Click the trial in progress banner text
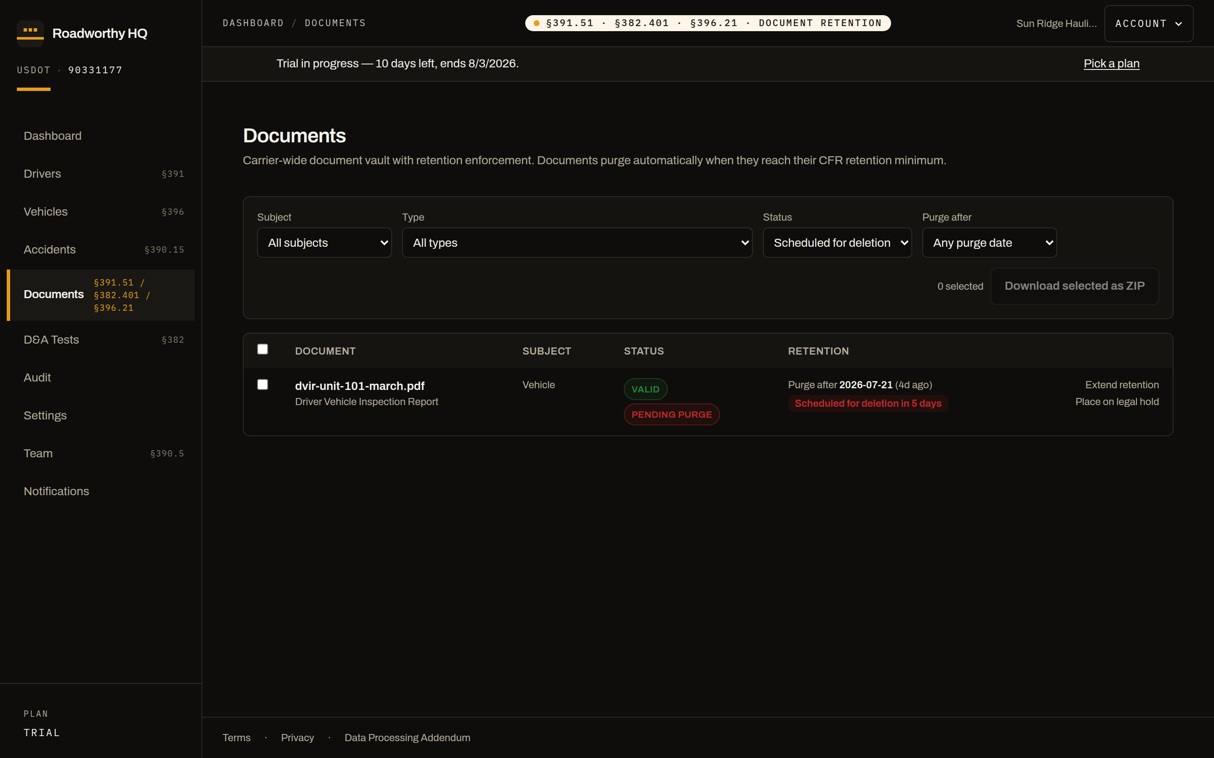 click(x=398, y=64)
